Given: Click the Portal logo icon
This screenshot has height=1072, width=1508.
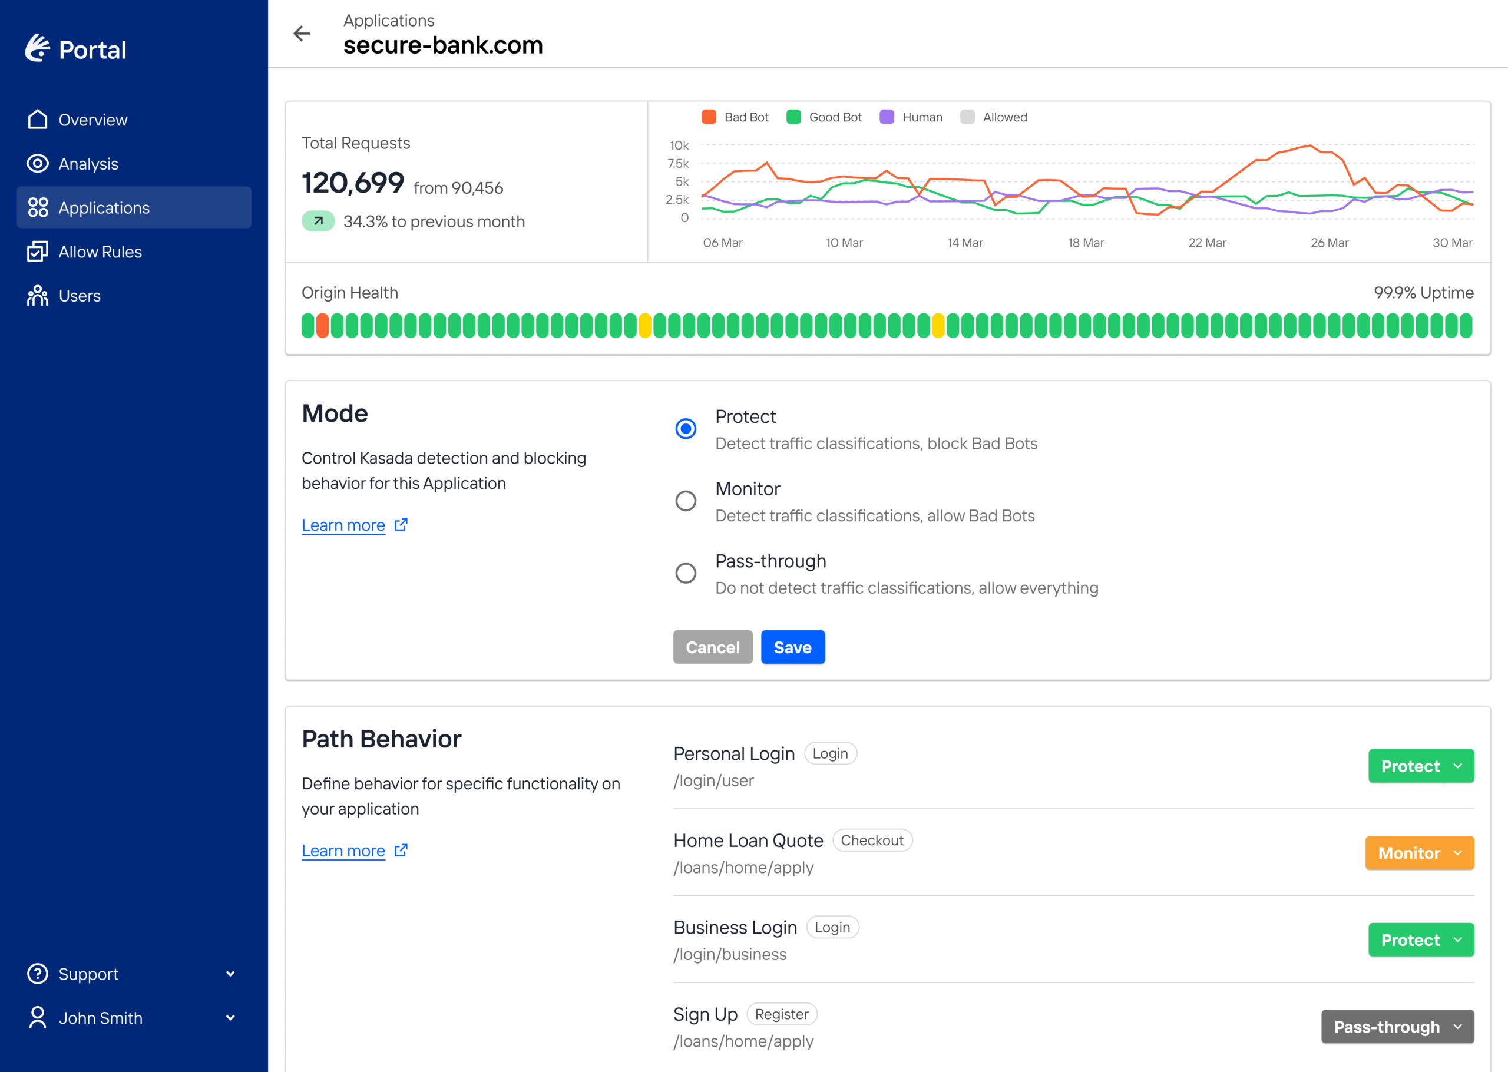Looking at the screenshot, I should coord(38,49).
